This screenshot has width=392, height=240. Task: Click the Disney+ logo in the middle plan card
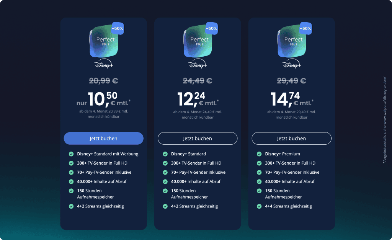(198, 64)
